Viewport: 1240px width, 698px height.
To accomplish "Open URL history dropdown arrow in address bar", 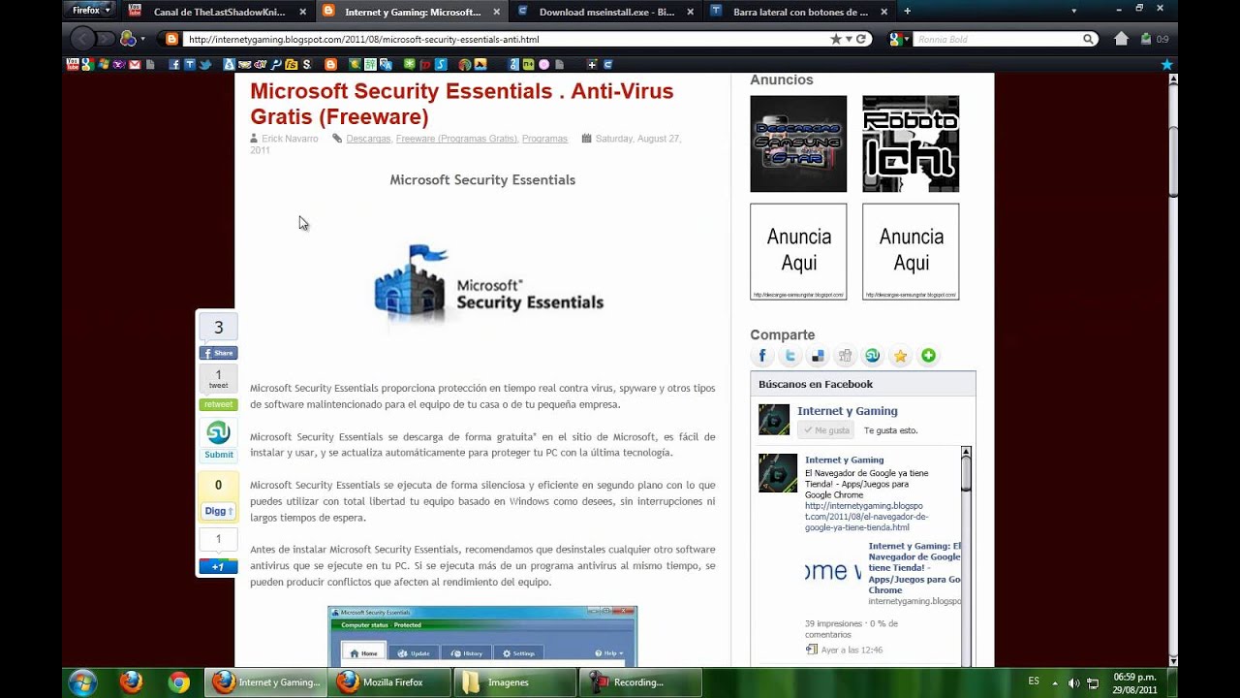I will pyautogui.click(x=849, y=40).
